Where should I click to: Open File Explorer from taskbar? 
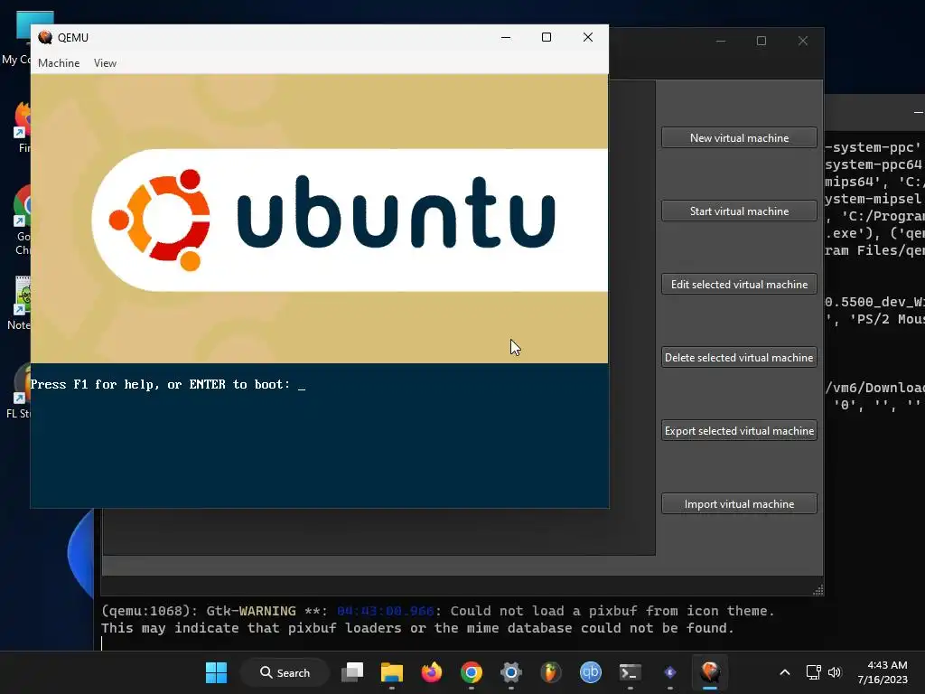pos(392,672)
